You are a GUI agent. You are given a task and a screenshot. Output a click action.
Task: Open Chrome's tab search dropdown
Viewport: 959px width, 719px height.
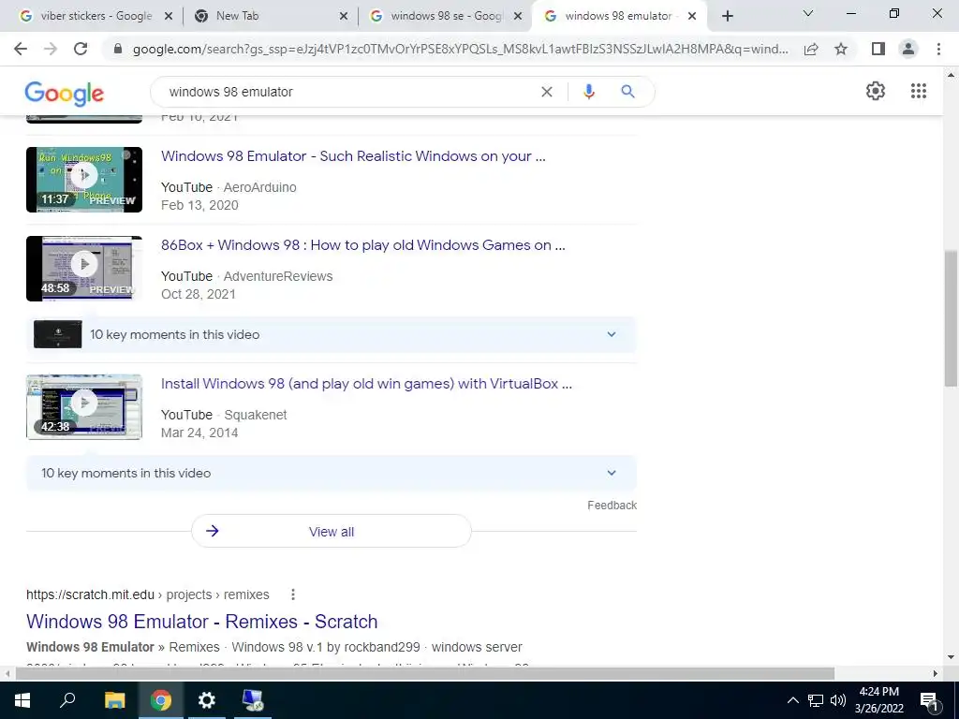point(808,13)
